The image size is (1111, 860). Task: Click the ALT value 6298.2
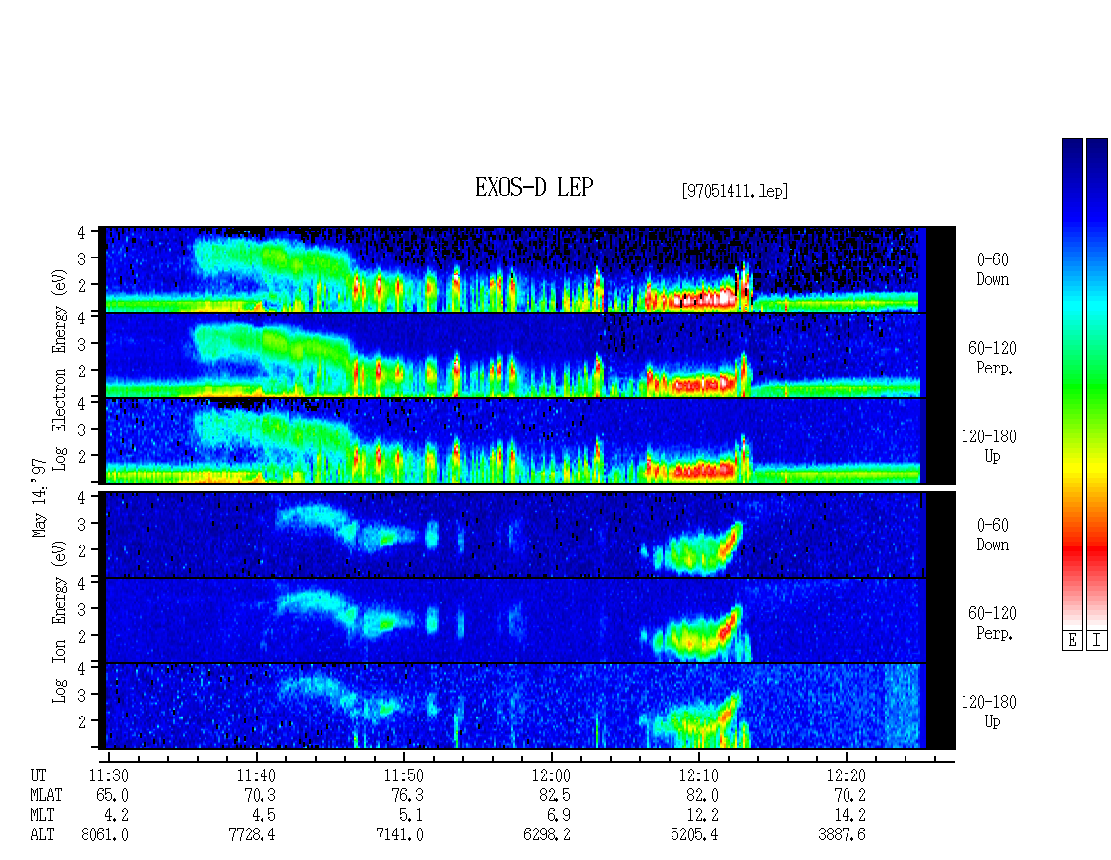[547, 835]
